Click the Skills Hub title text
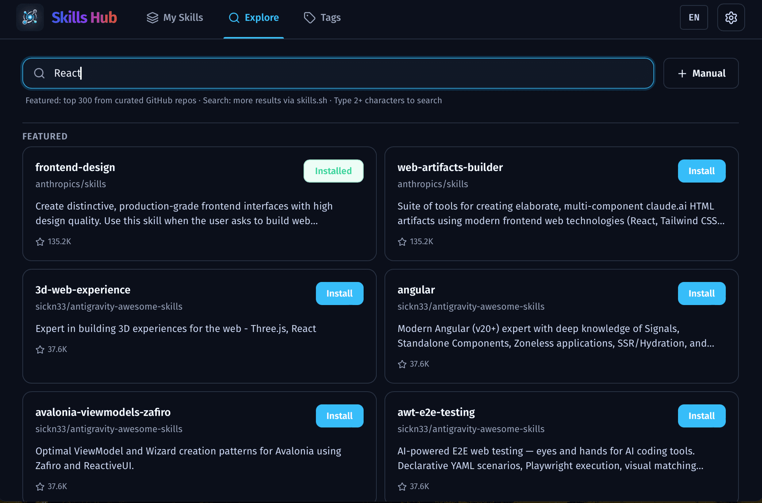 point(84,17)
